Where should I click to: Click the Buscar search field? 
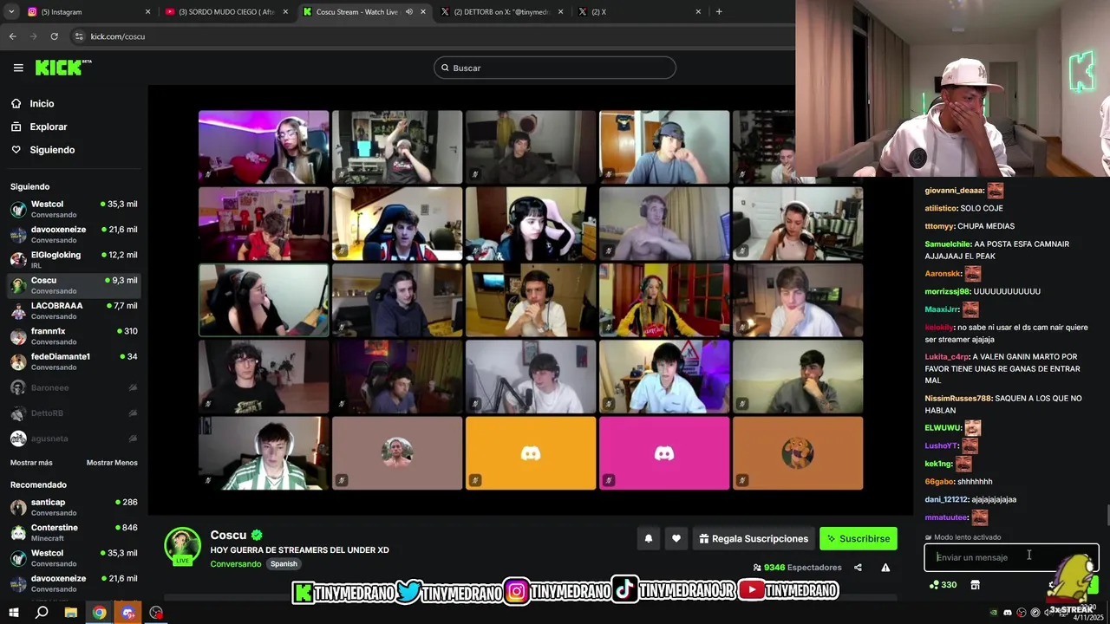(x=555, y=68)
